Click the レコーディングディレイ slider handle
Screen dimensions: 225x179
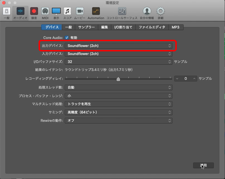click(x=118, y=79)
